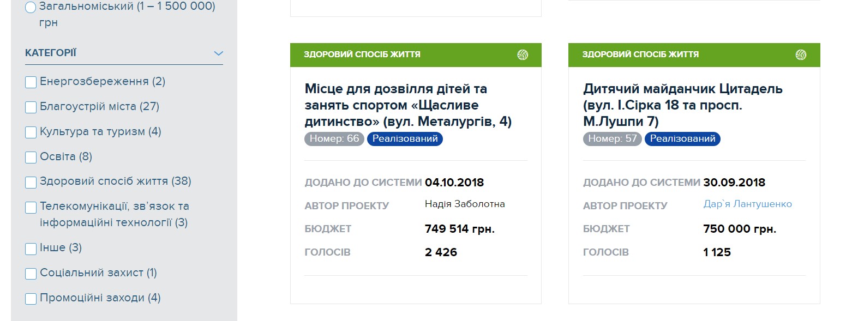Select the Телекомунікації, зв'язок checkbox
Screen dimensions: 852x321
(31, 207)
